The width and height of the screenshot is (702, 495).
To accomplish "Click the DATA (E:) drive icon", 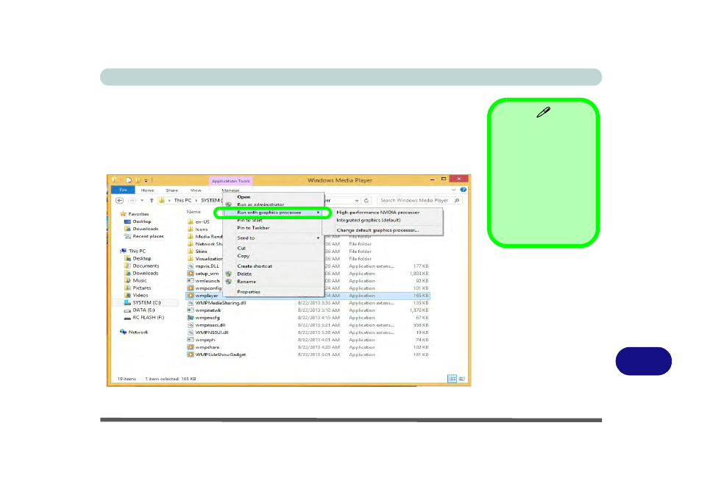I will (127, 310).
